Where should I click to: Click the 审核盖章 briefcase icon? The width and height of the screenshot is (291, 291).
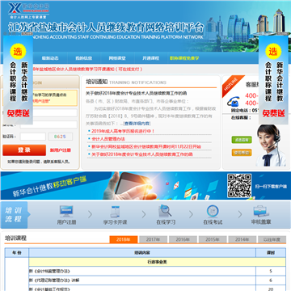[x=260, y=211]
